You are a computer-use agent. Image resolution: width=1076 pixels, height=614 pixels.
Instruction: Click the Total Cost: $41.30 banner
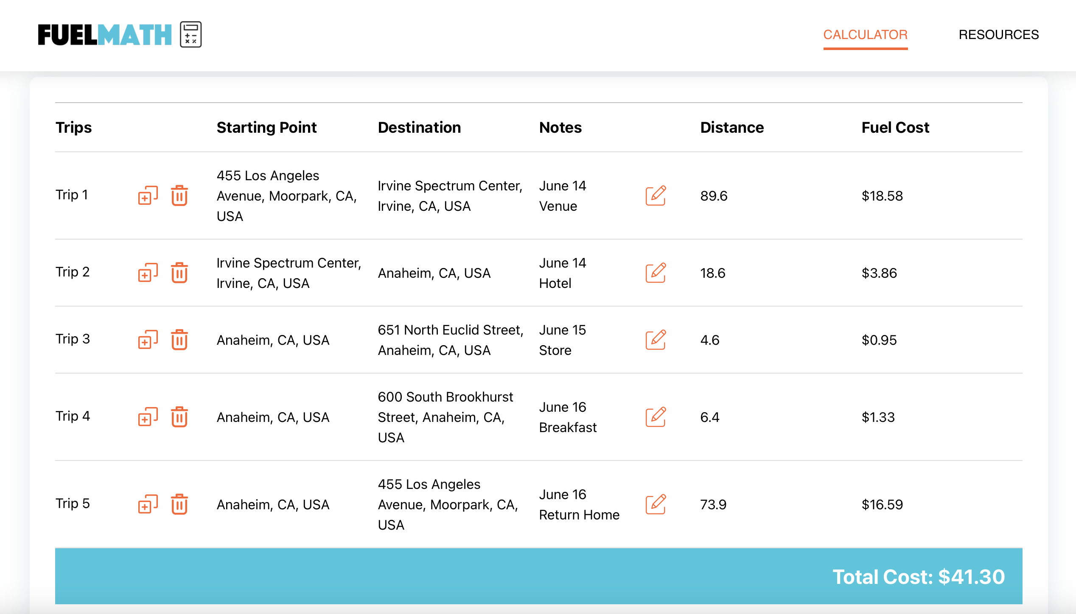point(539,576)
